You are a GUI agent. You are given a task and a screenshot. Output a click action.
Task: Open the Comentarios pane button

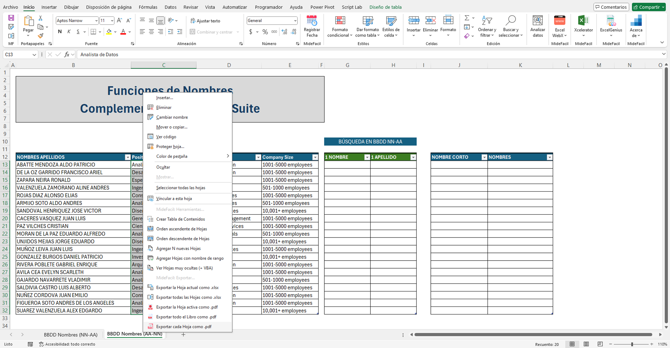[611, 7]
